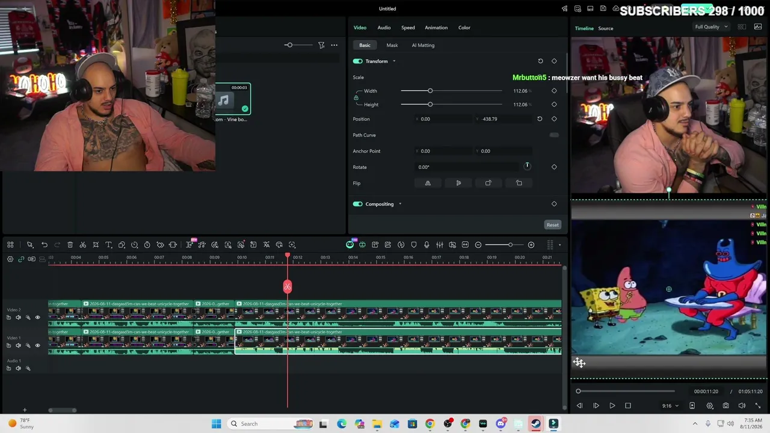Image resolution: width=770 pixels, height=433 pixels.
Task: Take a snapshot with the camera icon
Action: (726, 406)
